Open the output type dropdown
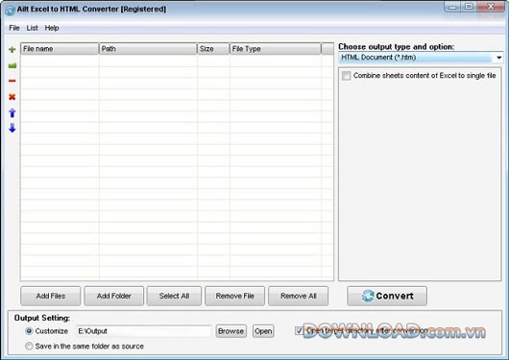Image resolution: width=509 pixels, height=360 pixels. [421, 58]
